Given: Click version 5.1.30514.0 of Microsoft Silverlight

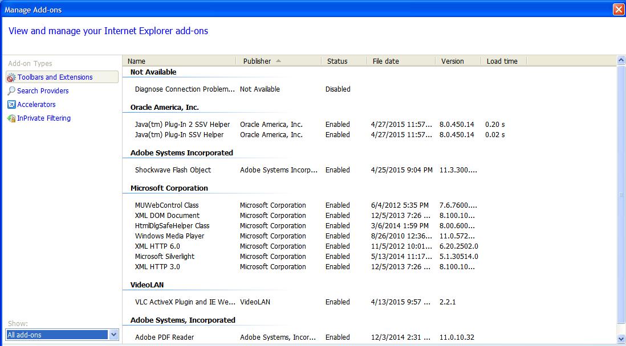Looking at the screenshot, I should 459,257.
